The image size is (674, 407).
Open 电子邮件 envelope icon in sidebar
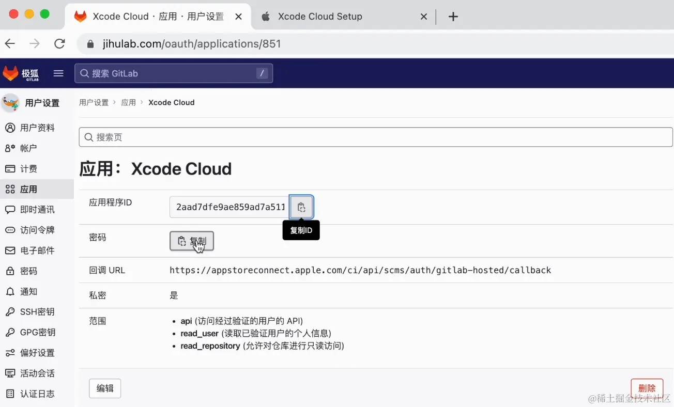coord(10,251)
